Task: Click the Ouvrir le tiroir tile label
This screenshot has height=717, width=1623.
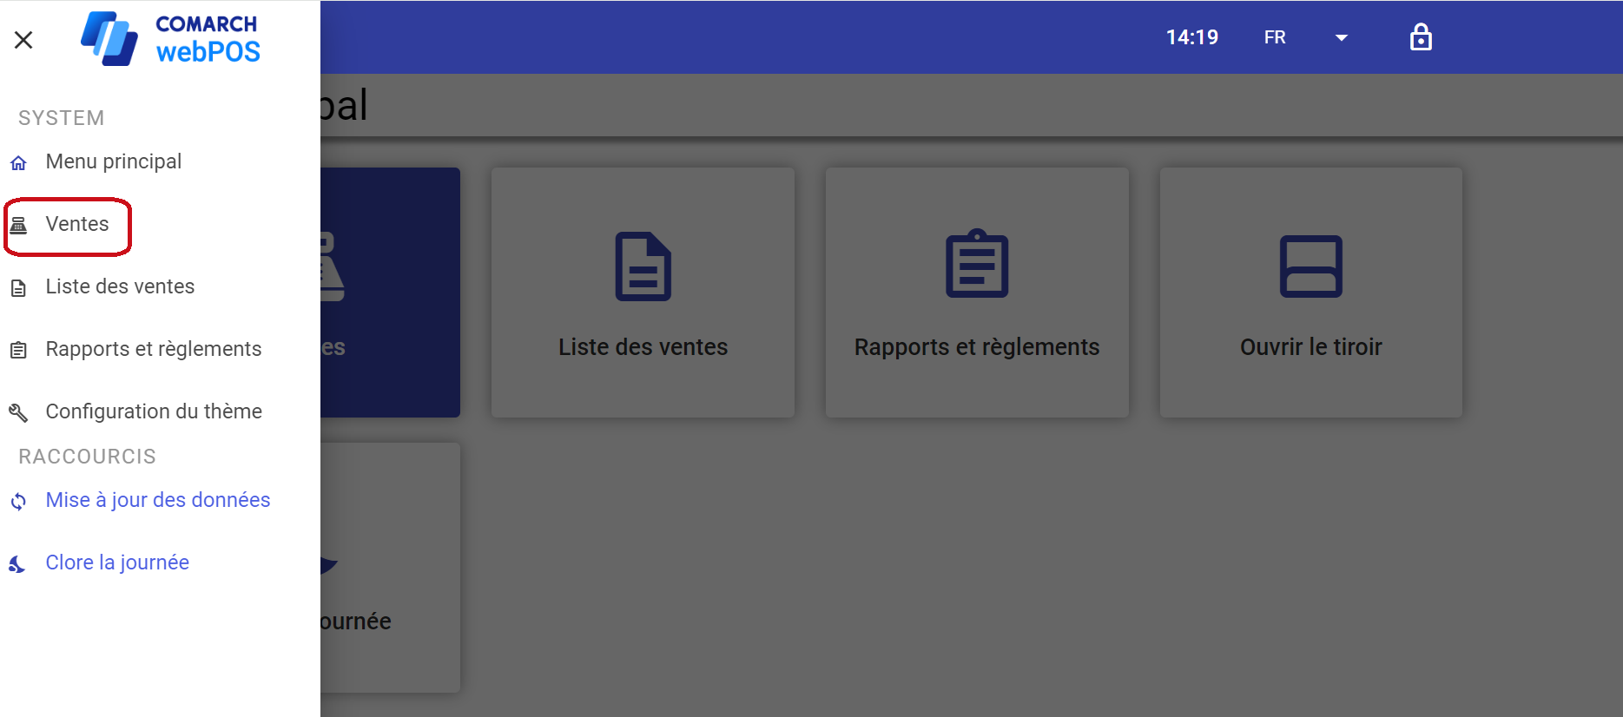Action: 1310,347
